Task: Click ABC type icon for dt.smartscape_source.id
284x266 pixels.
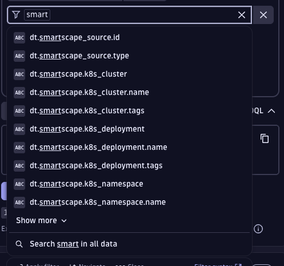Action: (x=19, y=38)
